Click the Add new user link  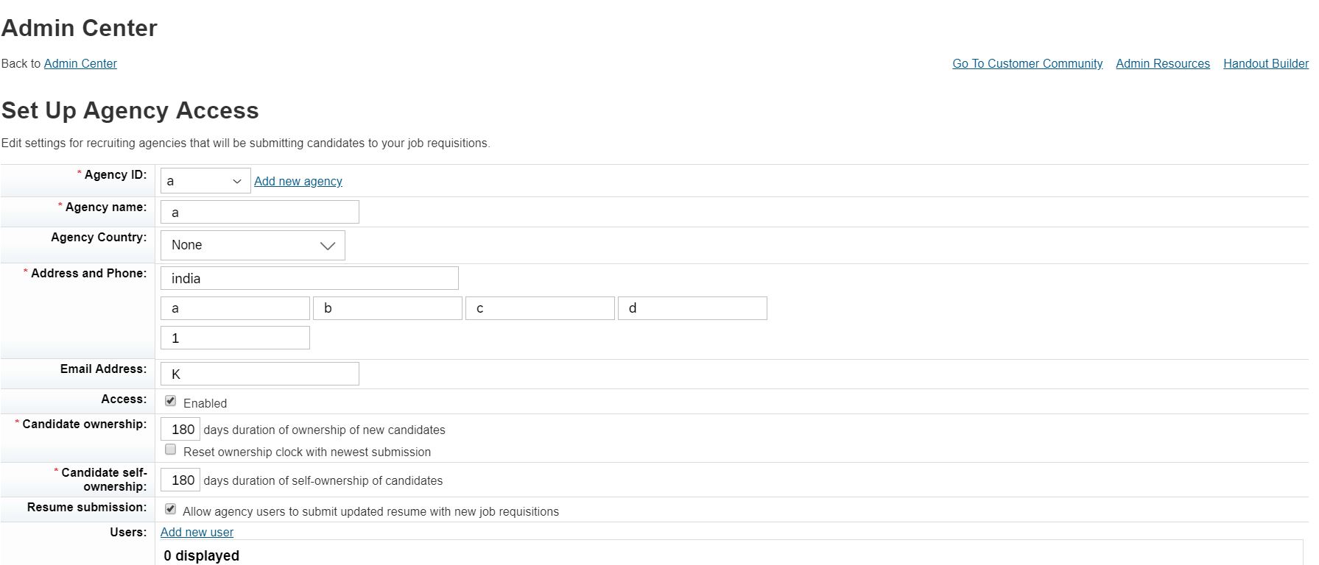197,532
